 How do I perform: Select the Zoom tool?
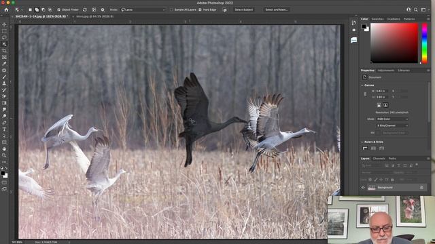point(4,155)
